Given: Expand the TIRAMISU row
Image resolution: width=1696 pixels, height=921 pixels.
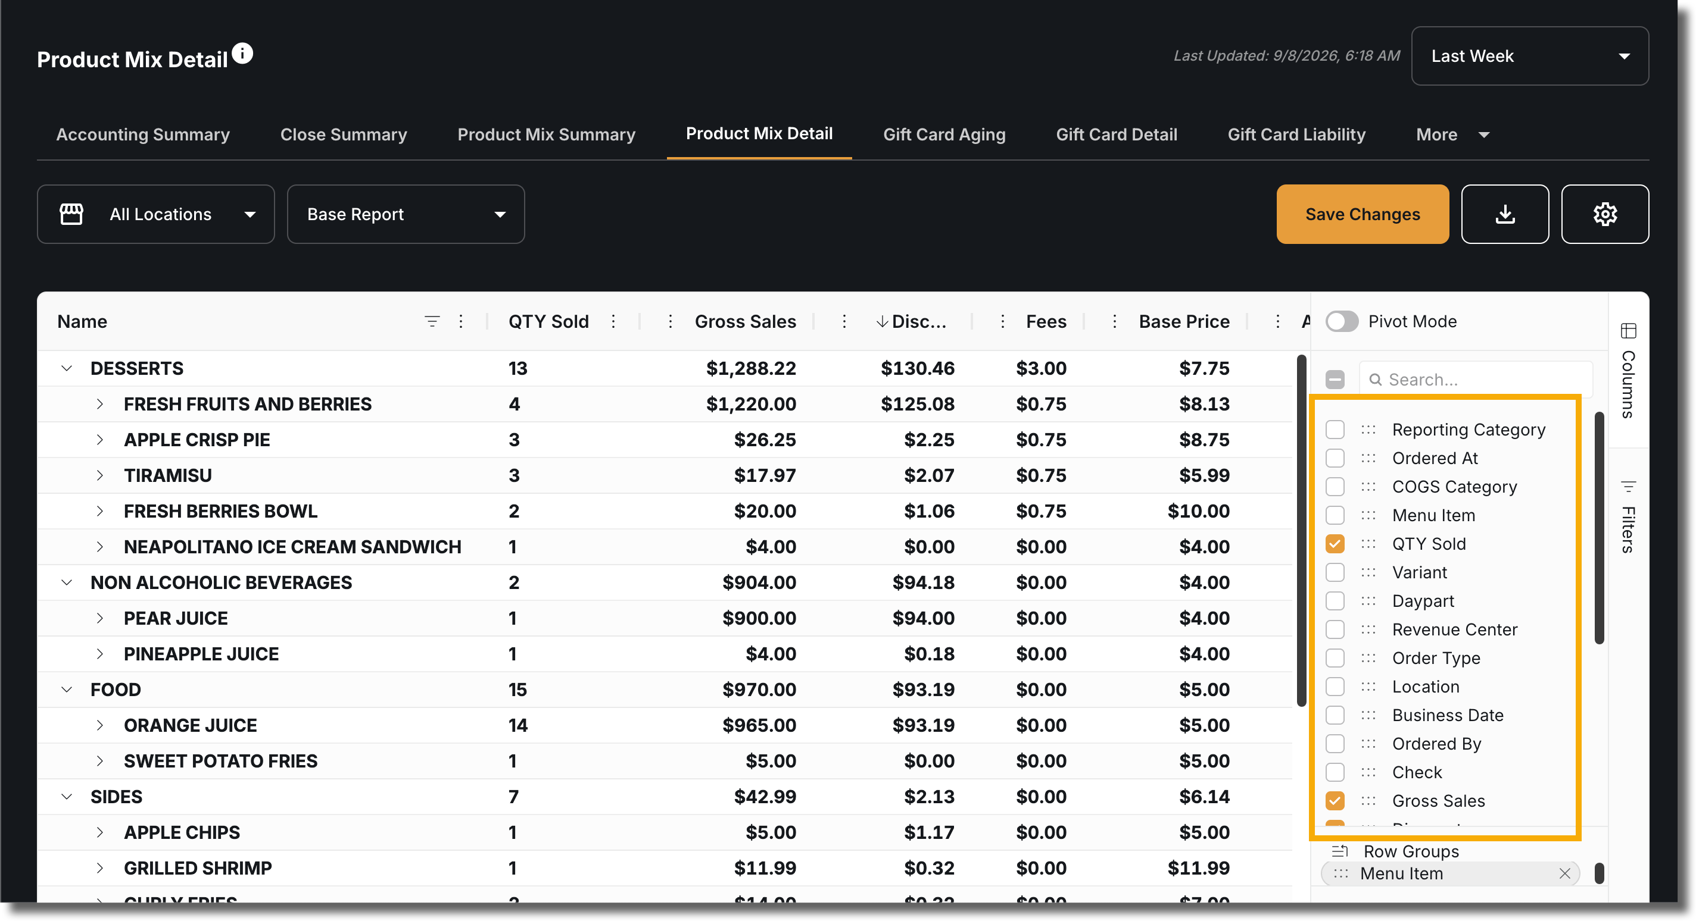Looking at the screenshot, I should point(99,475).
